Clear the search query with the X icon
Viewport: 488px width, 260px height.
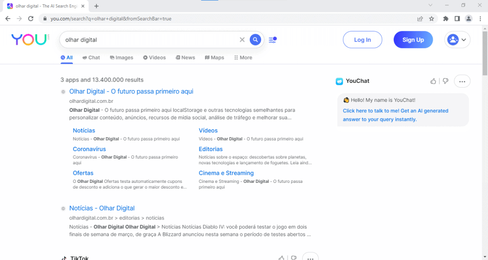coord(242,40)
